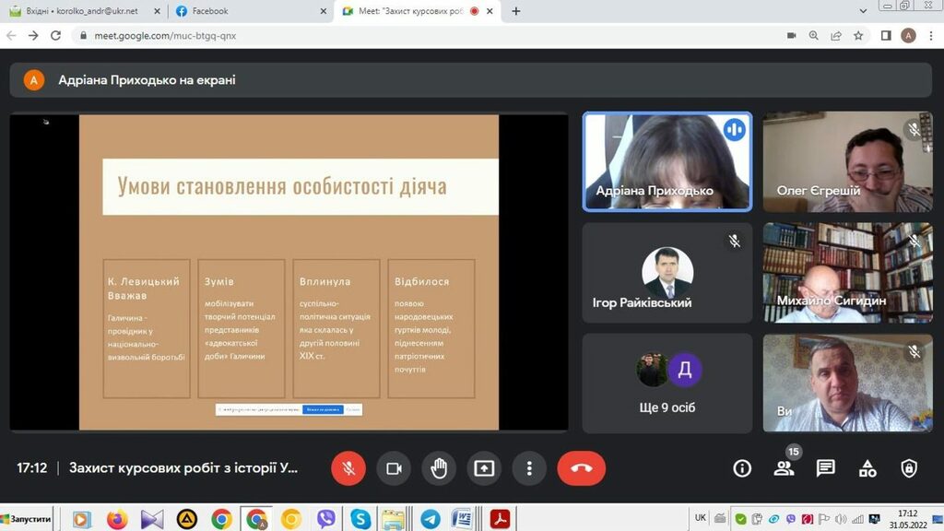Expand the 'Ще 9 осіб' participants tile
This screenshot has height=531, width=944.
coord(667,382)
